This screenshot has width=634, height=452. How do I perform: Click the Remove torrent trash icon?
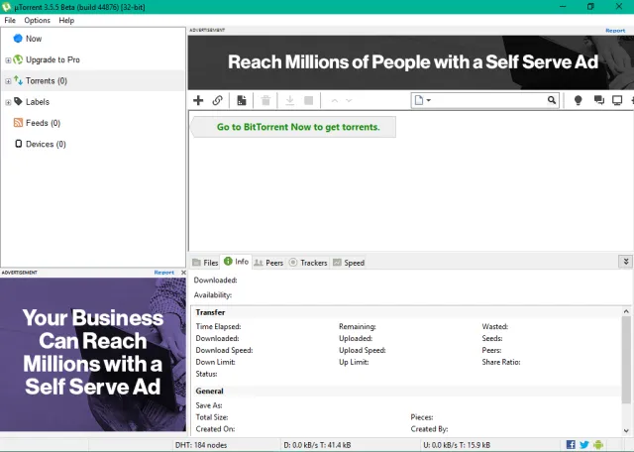point(265,100)
